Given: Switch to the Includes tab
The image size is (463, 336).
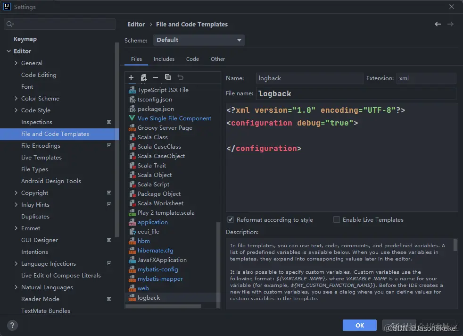Looking at the screenshot, I should (164, 59).
